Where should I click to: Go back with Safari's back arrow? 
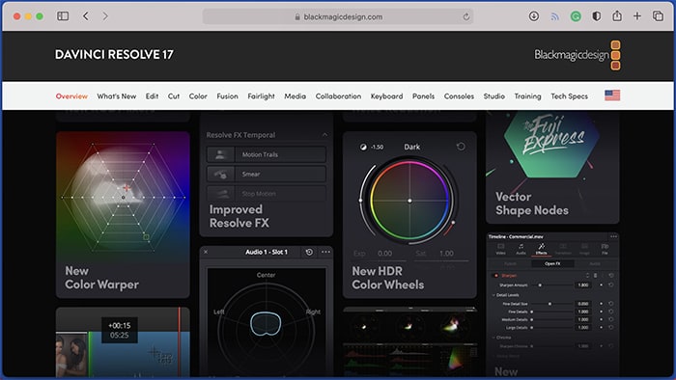(86, 16)
